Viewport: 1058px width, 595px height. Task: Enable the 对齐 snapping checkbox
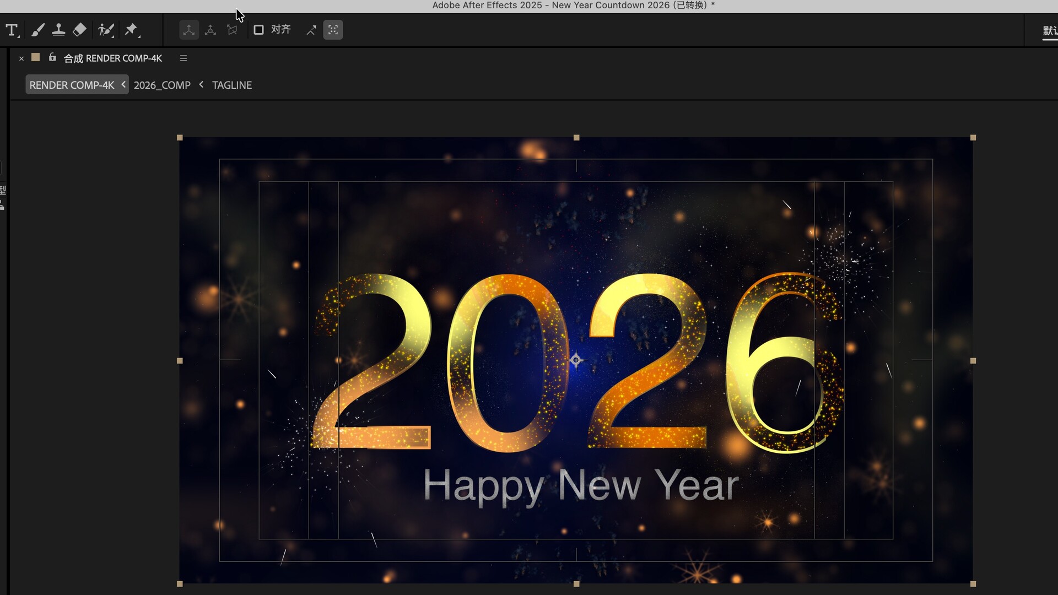(x=259, y=30)
